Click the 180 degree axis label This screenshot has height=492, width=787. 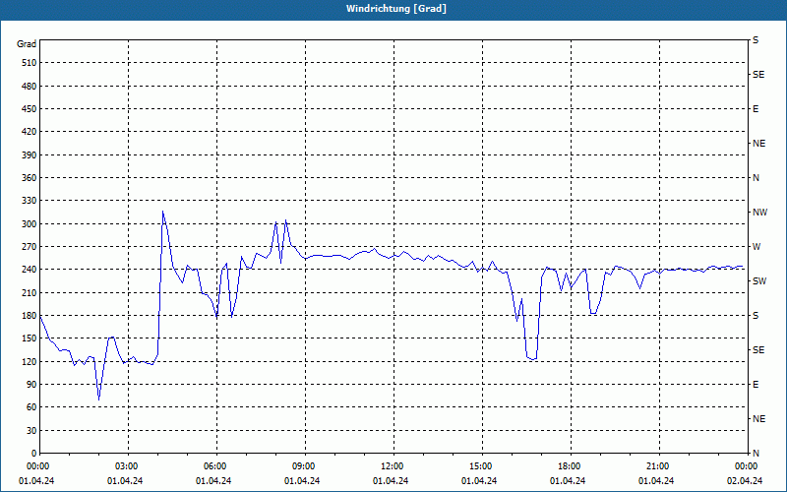tap(30, 316)
